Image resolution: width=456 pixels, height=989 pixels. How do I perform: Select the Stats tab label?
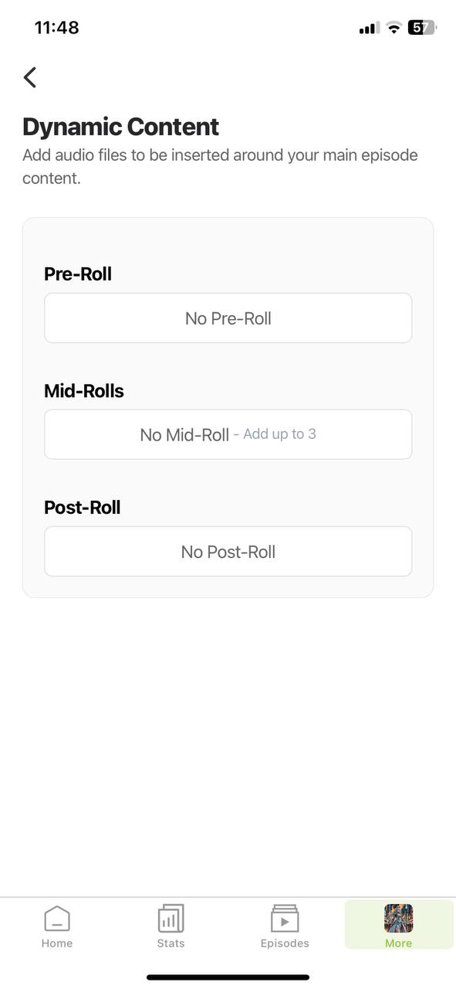point(171,943)
